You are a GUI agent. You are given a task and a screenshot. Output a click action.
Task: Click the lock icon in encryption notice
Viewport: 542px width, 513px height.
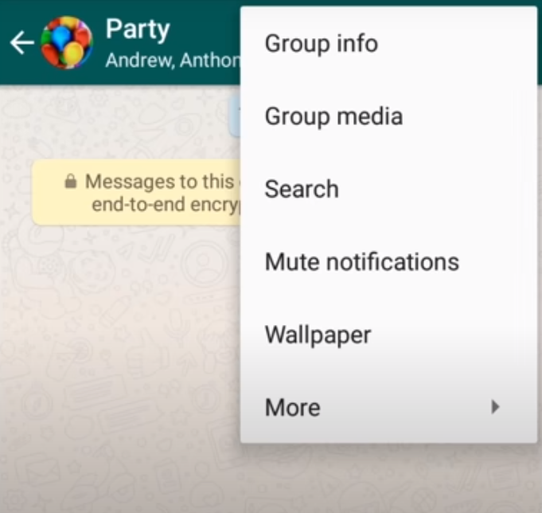tap(71, 182)
